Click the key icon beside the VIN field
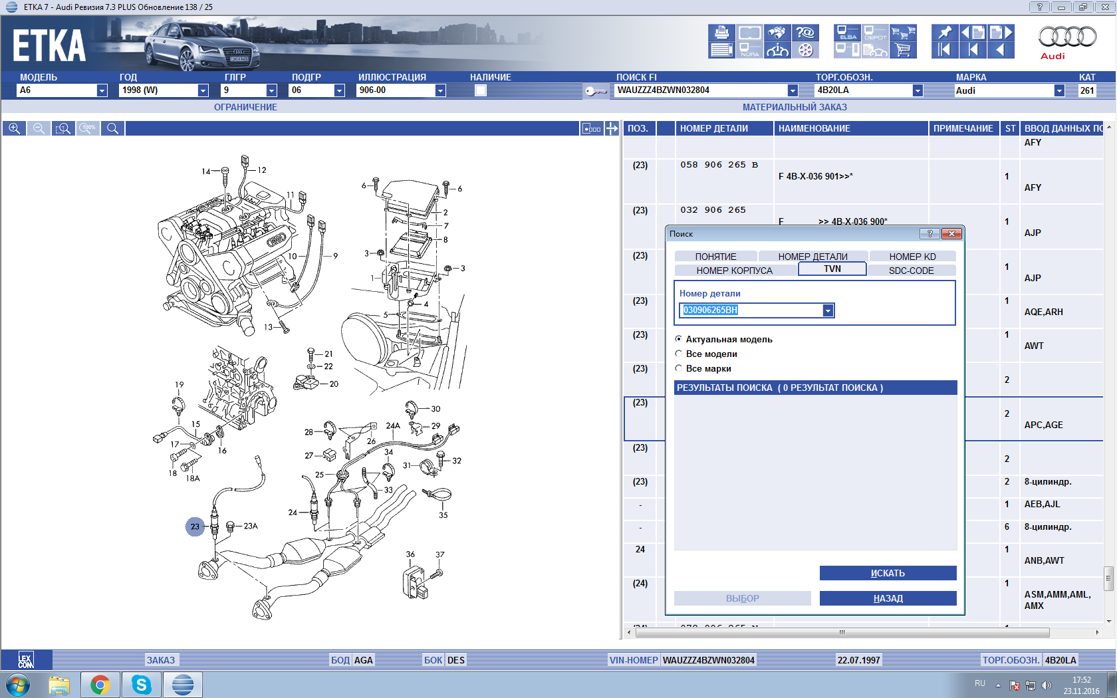This screenshot has width=1117, height=698. [596, 91]
